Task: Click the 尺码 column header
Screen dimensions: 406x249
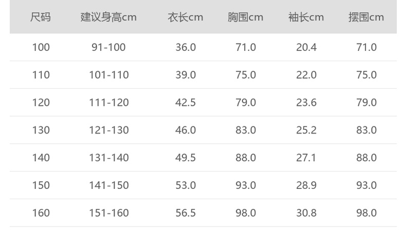Action: [x=41, y=17]
